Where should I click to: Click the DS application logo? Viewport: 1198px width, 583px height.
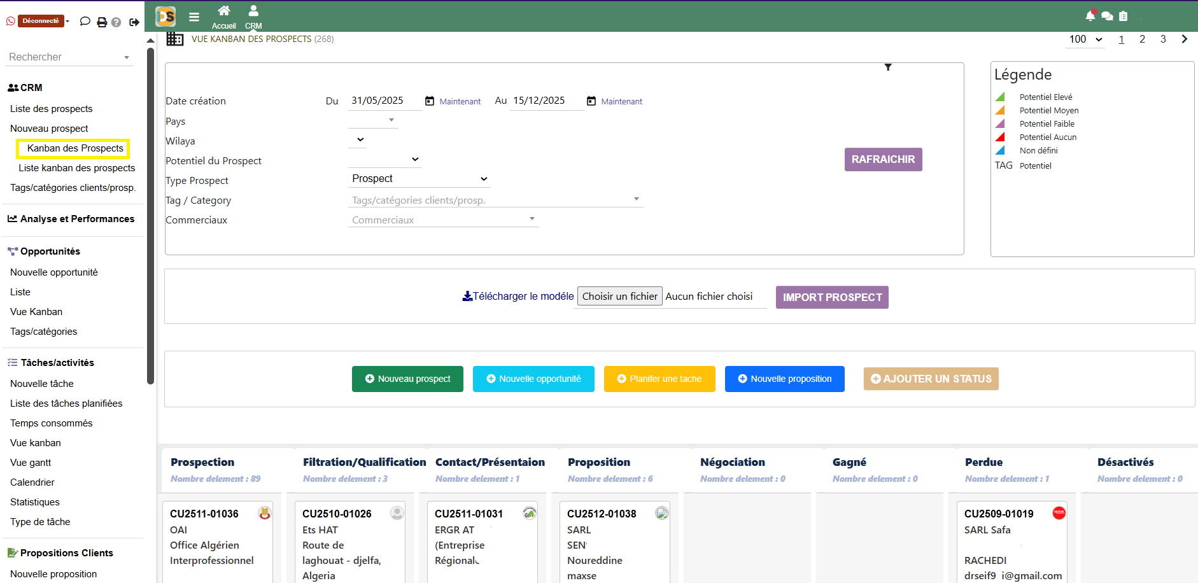coord(166,16)
